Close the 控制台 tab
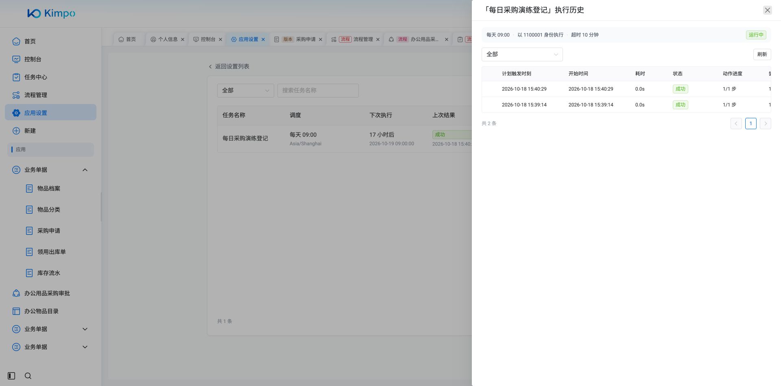This screenshot has height=386, width=781. [220, 39]
